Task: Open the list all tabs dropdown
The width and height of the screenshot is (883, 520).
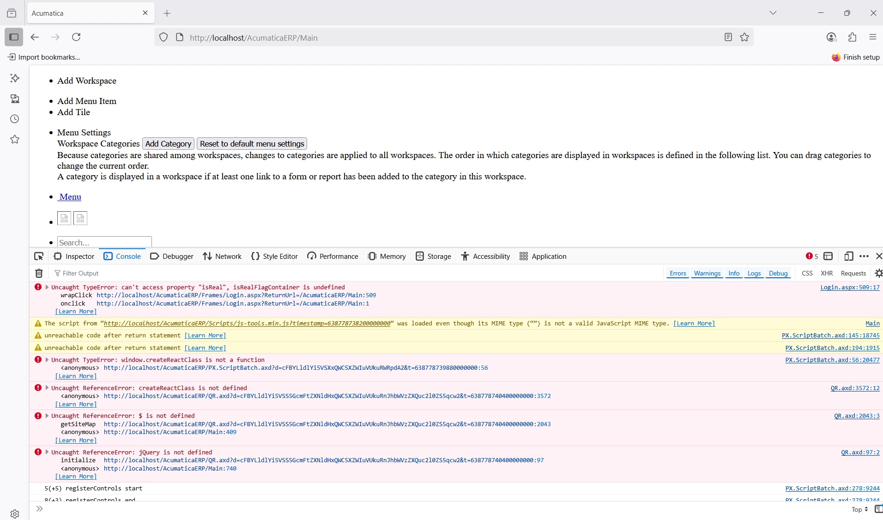Action: coord(773,13)
